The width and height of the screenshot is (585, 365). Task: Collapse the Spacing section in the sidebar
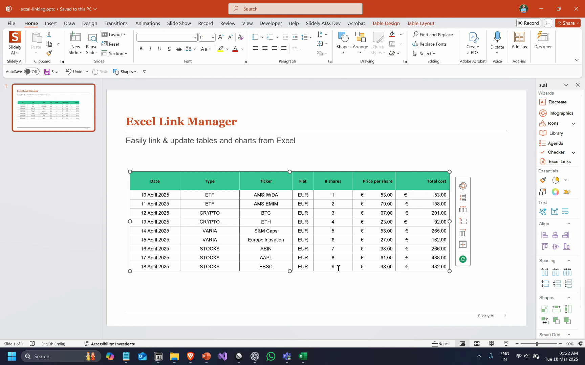(569, 261)
